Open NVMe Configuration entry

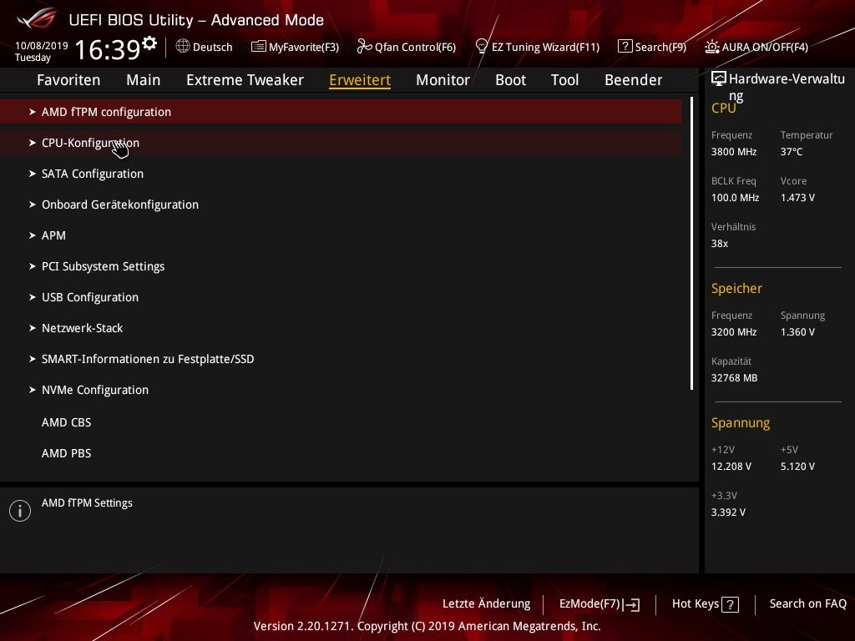[341, 390]
